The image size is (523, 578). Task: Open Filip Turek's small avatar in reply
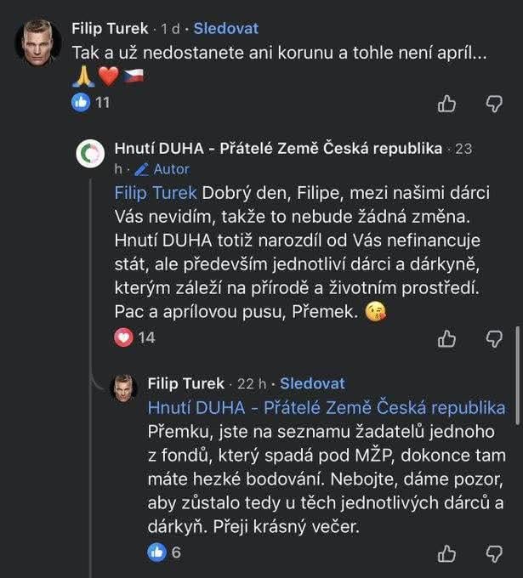point(125,388)
